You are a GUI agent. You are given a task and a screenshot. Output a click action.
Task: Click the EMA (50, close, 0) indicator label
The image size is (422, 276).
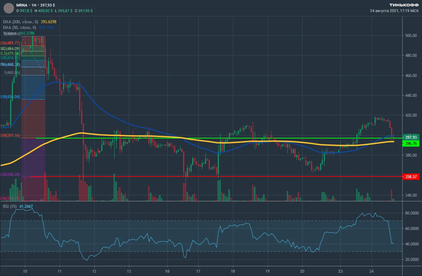coord(19,27)
